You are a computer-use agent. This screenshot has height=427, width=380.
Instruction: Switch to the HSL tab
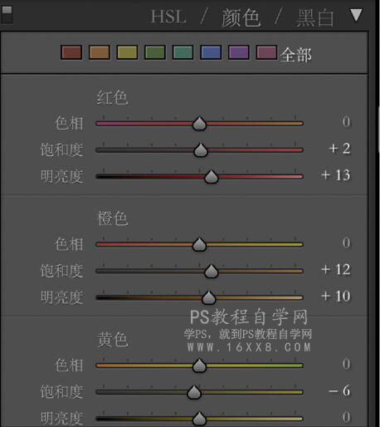pos(168,17)
